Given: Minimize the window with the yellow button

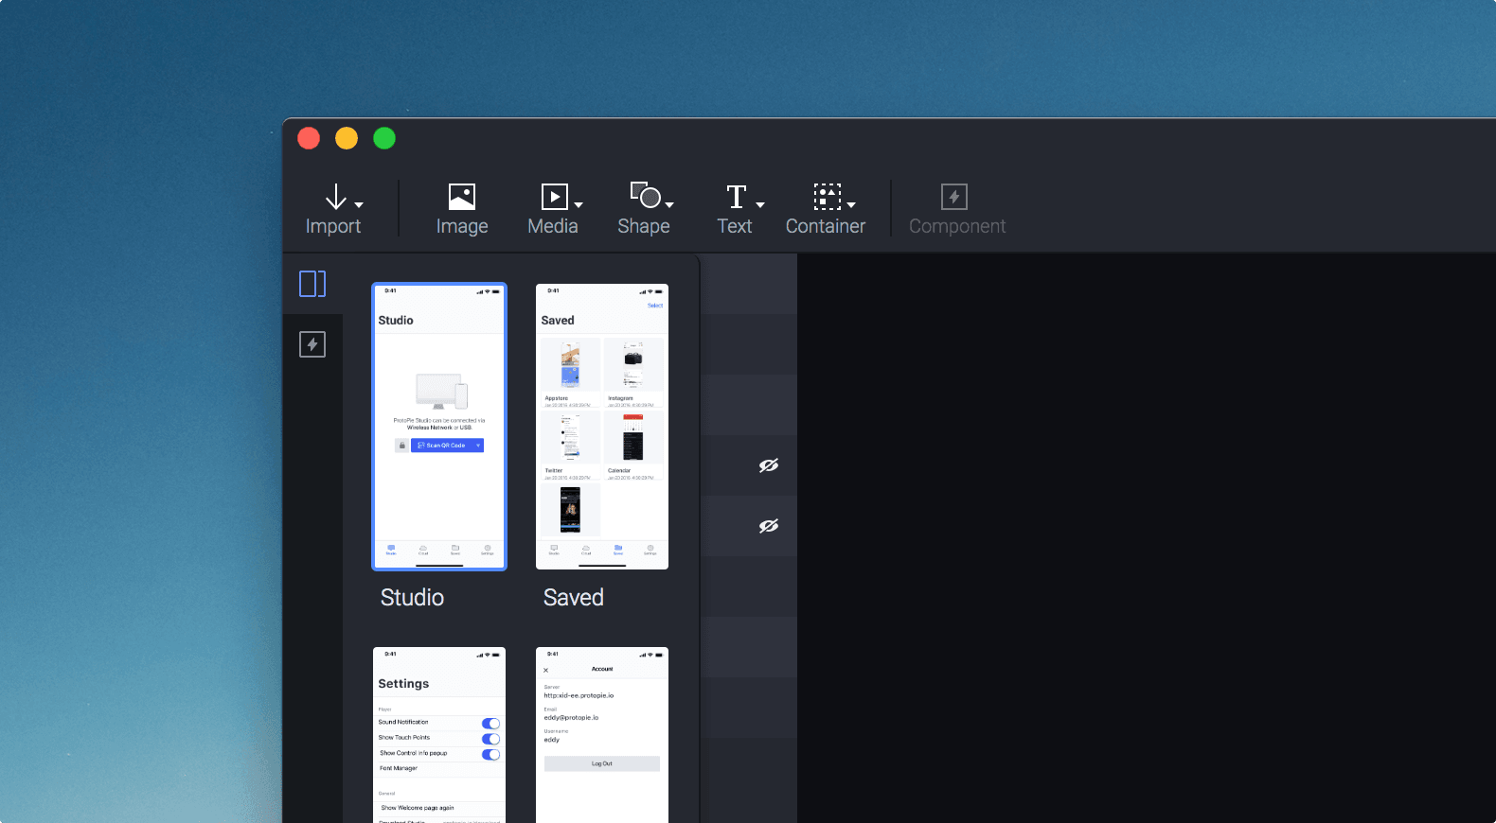Looking at the screenshot, I should [x=347, y=138].
